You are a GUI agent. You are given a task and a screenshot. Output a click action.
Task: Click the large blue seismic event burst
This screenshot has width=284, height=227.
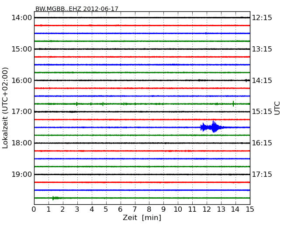211,127
